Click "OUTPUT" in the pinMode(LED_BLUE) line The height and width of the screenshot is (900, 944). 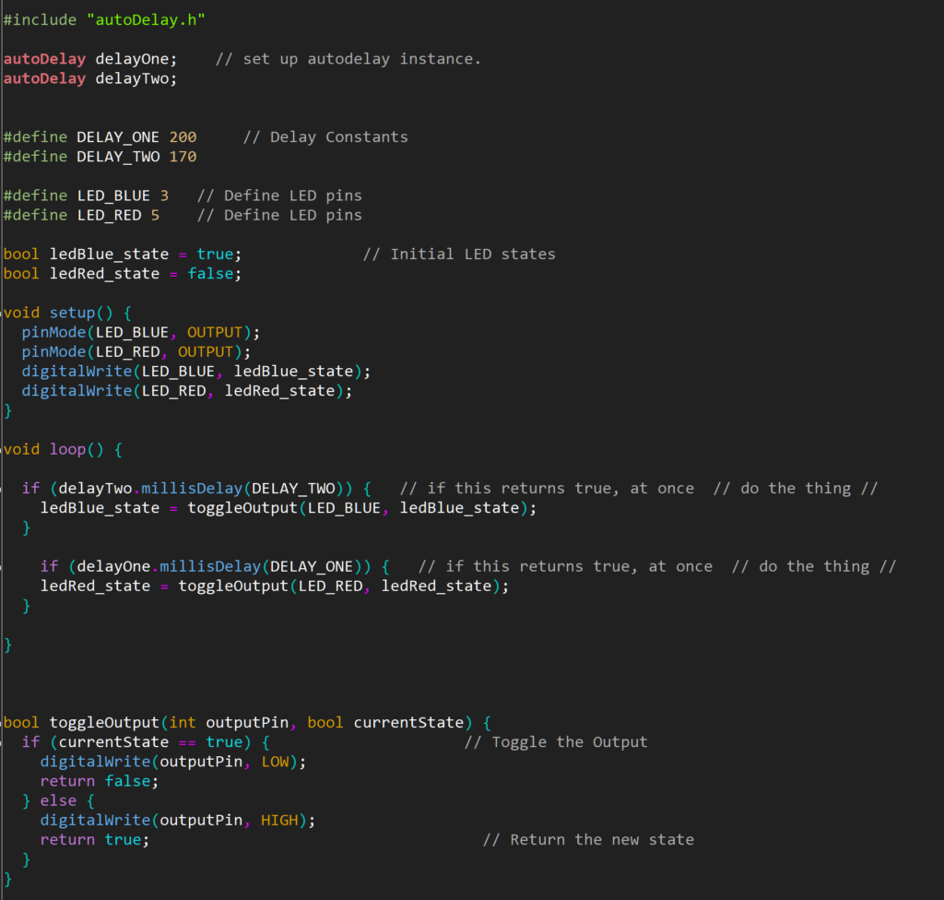click(215, 333)
